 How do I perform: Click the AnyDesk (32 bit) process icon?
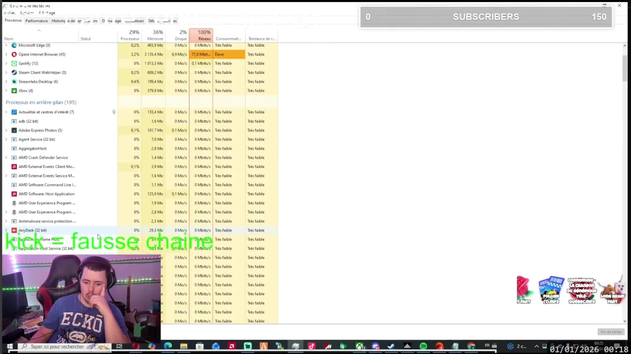pyautogui.click(x=14, y=230)
